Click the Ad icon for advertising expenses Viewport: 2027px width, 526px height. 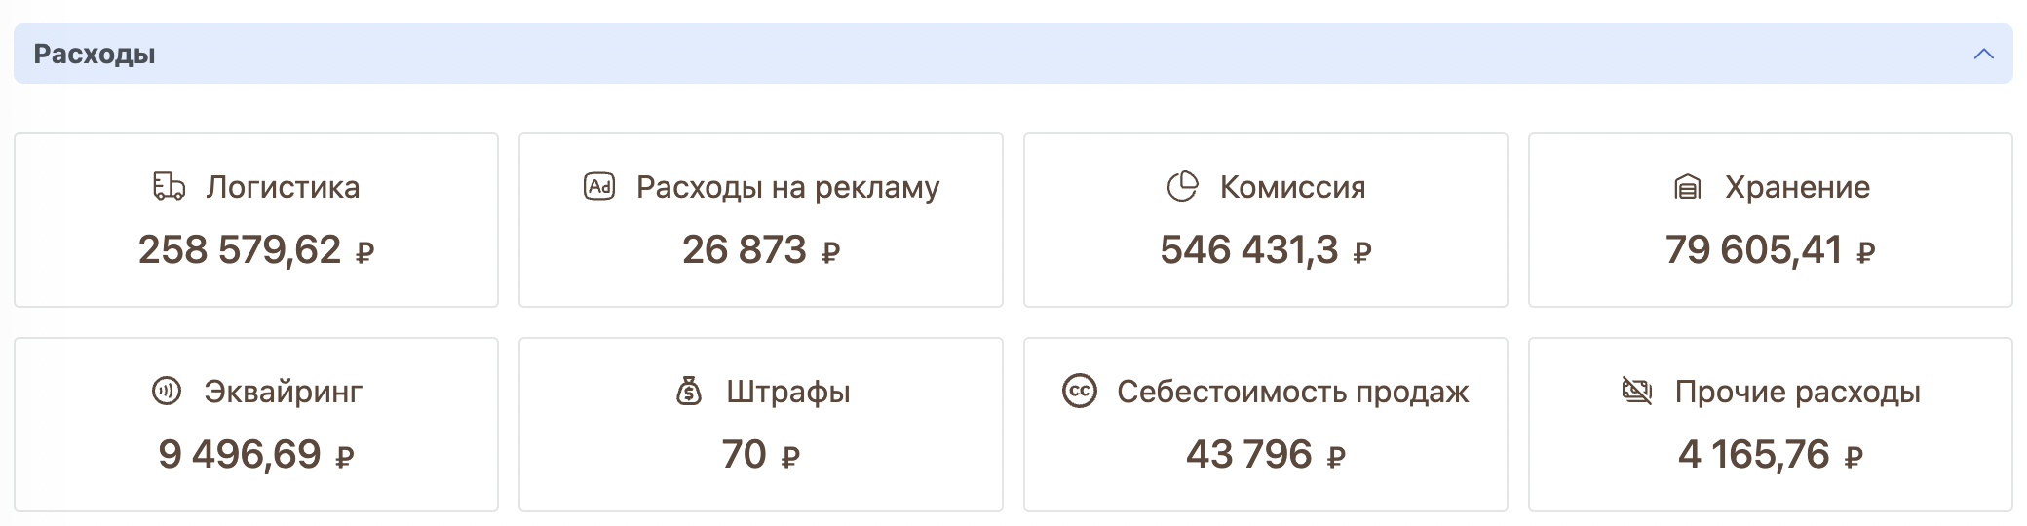[x=599, y=186]
